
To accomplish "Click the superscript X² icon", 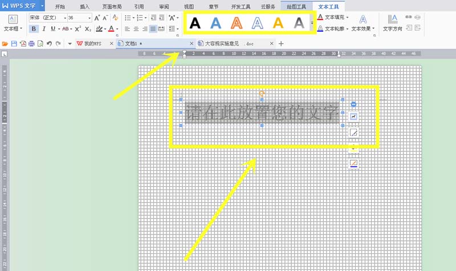I will click(x=78, y=28).
